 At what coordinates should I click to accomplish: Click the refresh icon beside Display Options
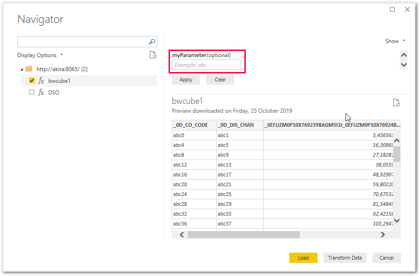click(x=153, y=55)
